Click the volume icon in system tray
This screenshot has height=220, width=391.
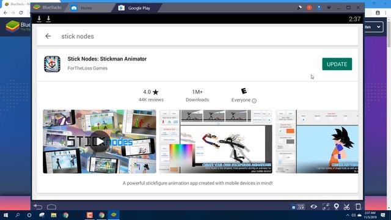coord(353,215)
